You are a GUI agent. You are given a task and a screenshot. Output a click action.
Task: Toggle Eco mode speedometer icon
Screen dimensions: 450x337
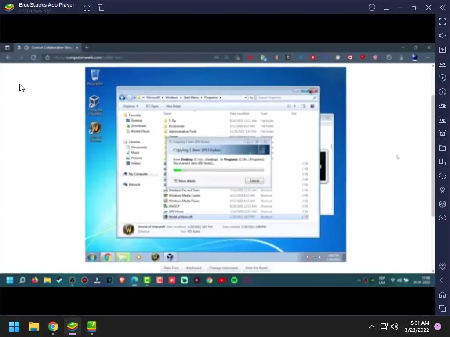(443, 218)
